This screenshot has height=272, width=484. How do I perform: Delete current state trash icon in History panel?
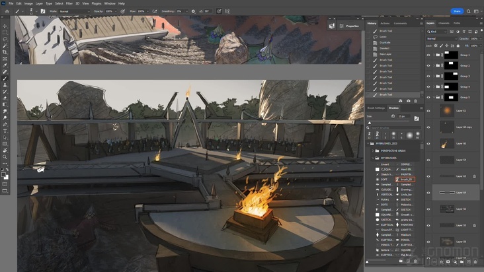point(415,101)
